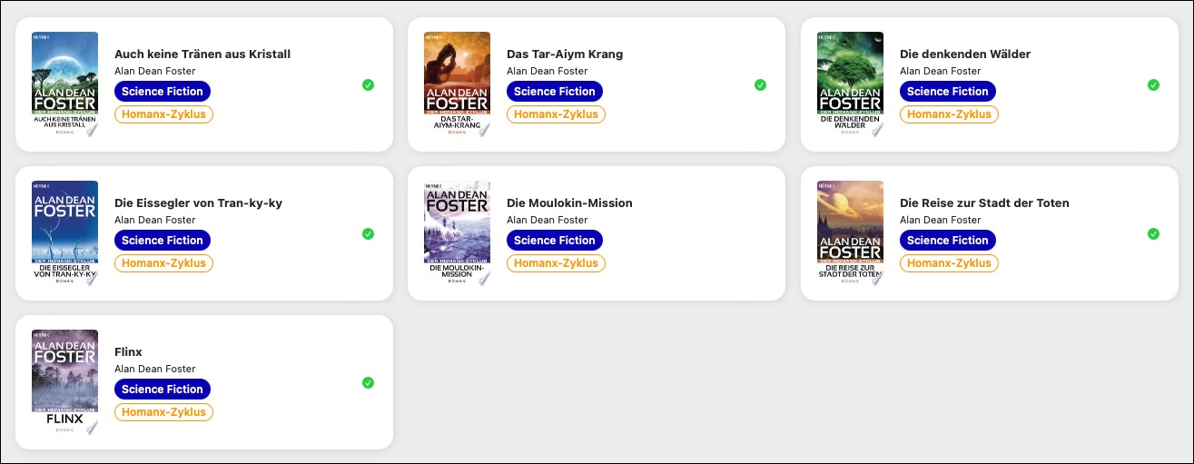Open title 'Die Moulokin-Mission'
This screenshot has height=464, width=1194.
click(569, 203)
